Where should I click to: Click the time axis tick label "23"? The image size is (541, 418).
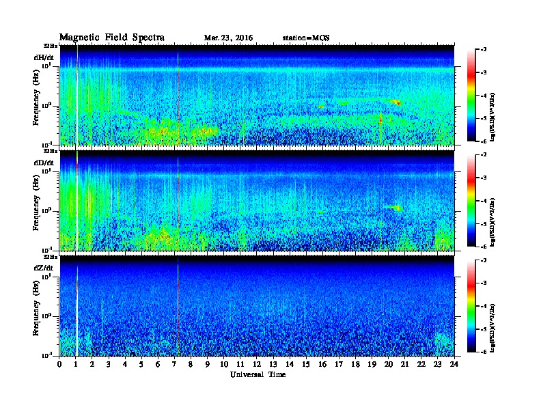[x=437, y=364]
